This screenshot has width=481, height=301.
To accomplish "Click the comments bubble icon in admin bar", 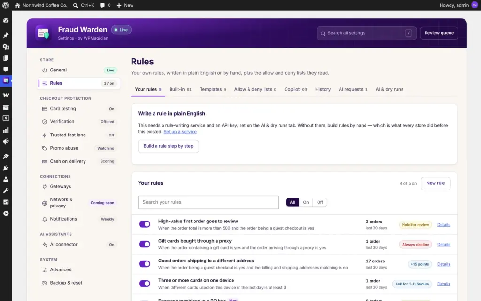I will tap(102, 5).
